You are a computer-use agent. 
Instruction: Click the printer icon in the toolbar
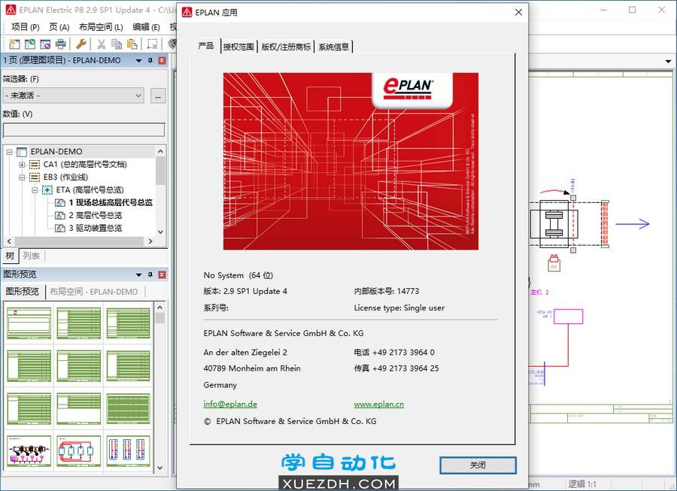pos(61,44)
